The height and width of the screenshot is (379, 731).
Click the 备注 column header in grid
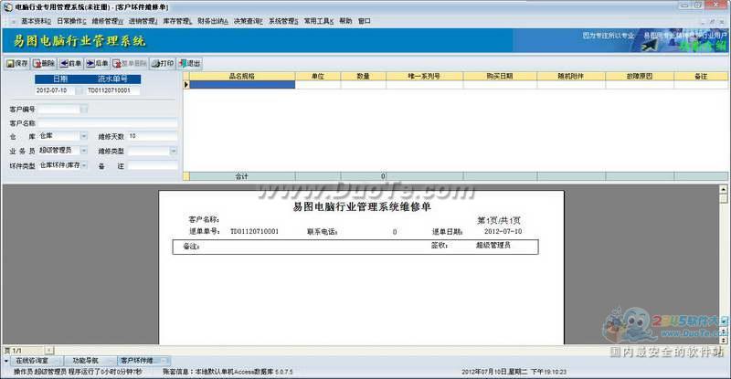(701, 76)
